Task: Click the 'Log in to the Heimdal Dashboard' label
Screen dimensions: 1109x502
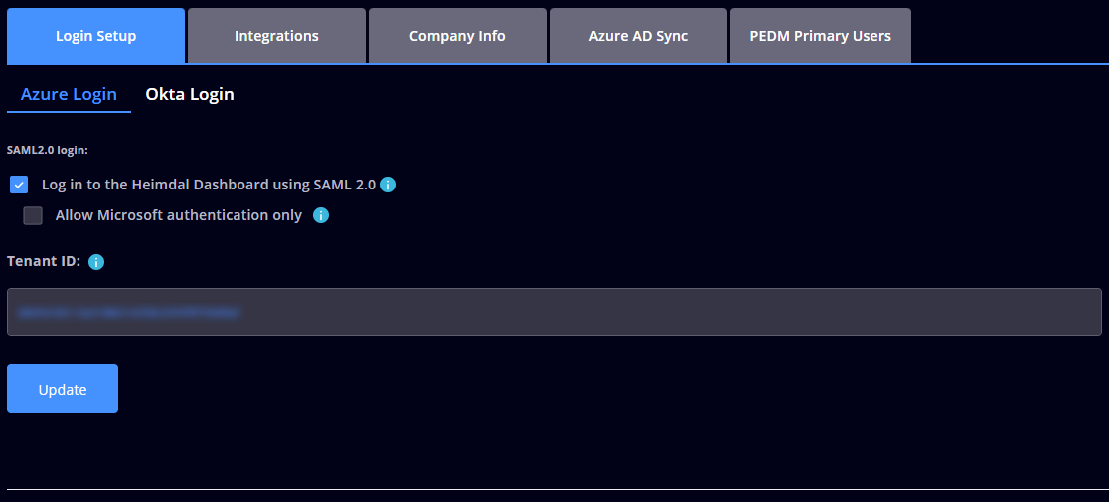Action: coord(209,185)
